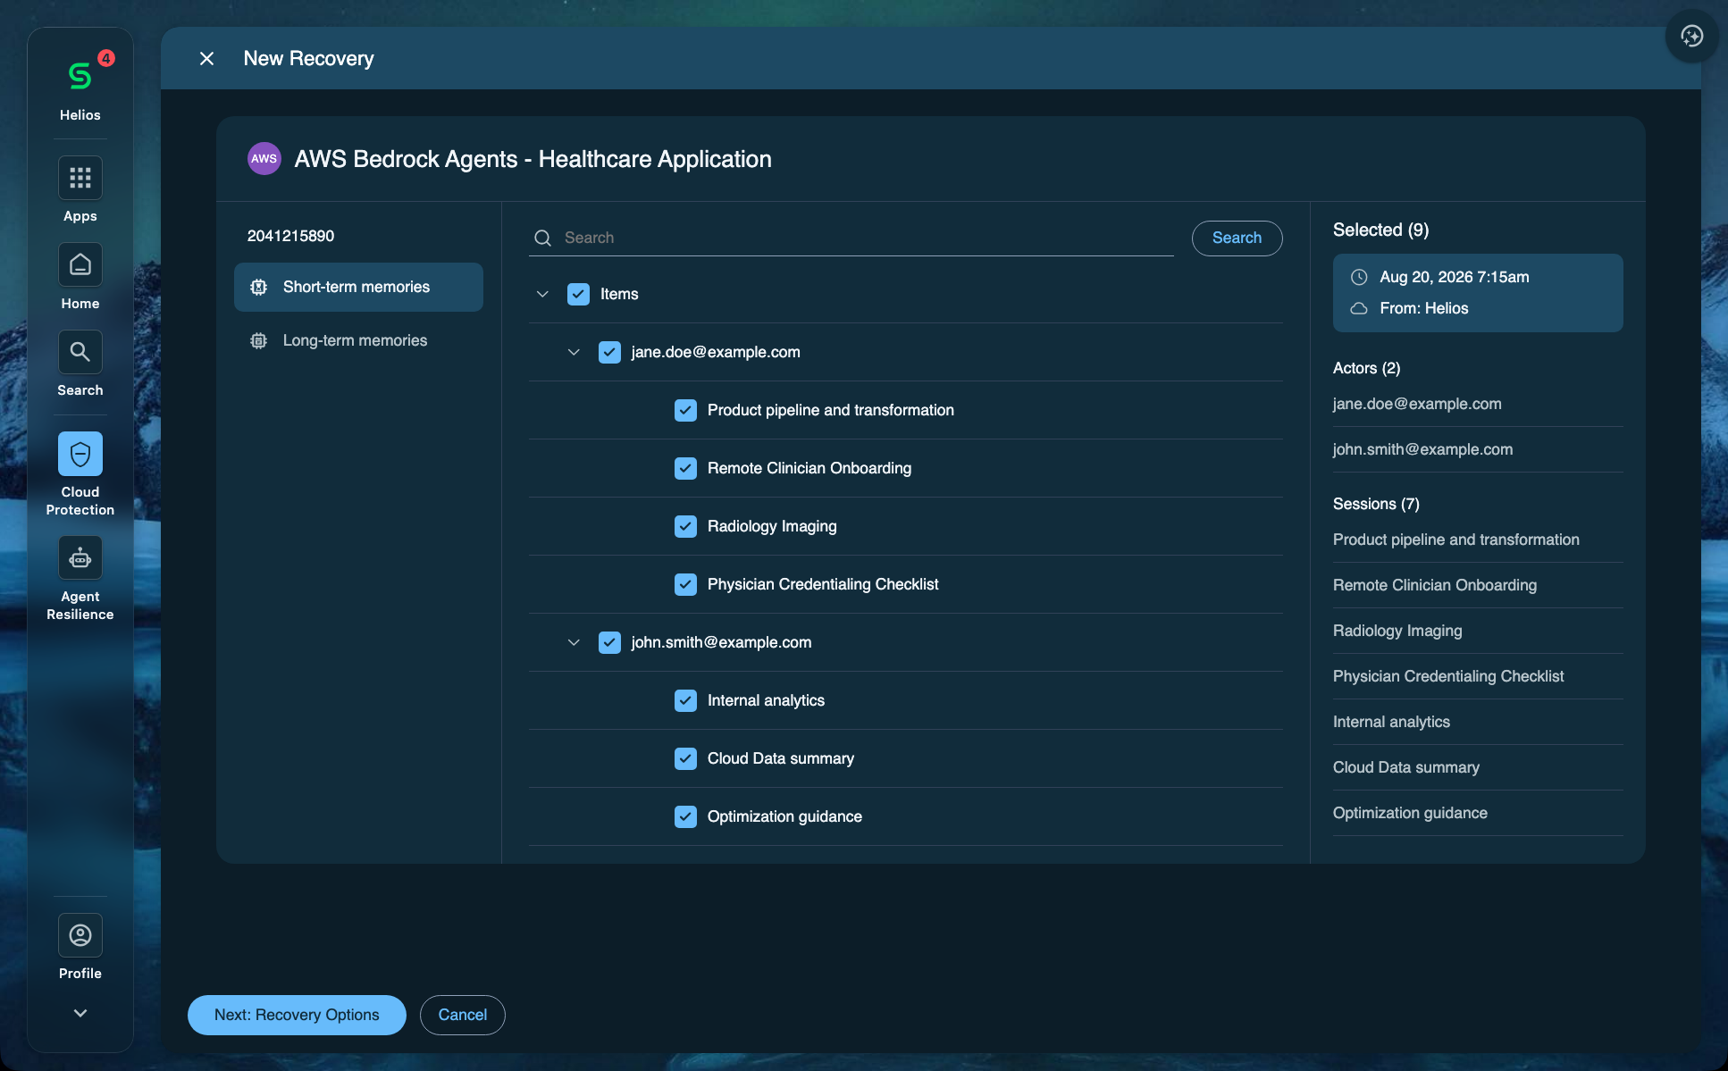
Task: Collapse the Items tree chevron
Action: [x=542, y=294]
